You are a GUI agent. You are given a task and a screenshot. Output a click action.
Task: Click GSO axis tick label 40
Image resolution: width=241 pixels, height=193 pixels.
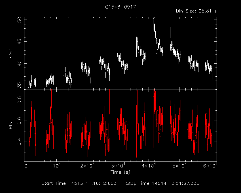pos(20,63)
